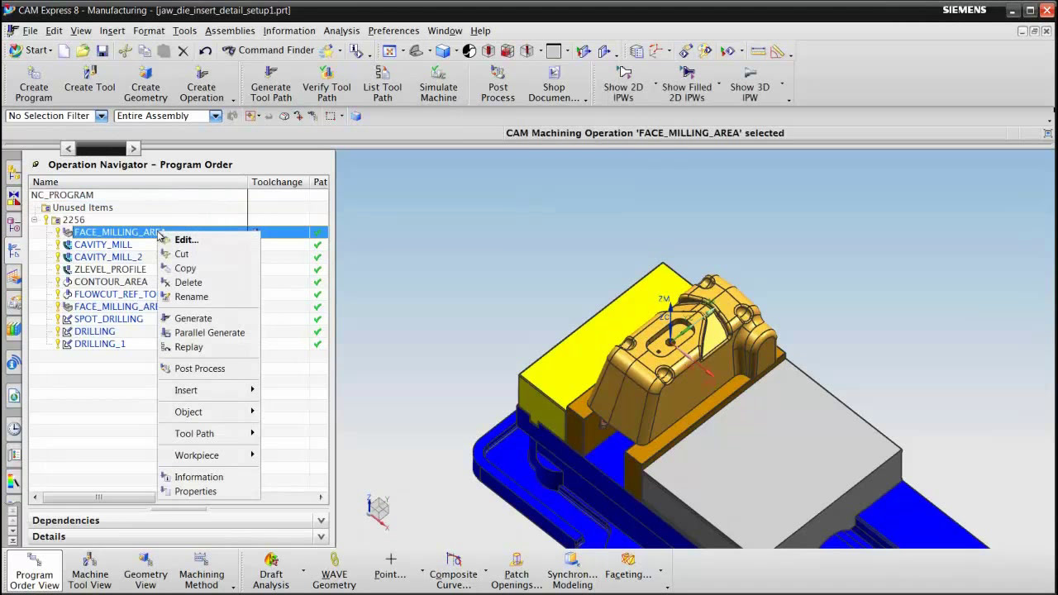The height and width of the screenshot is (595, 1058).
Task: Click the Start button
Action: (30, 50)
